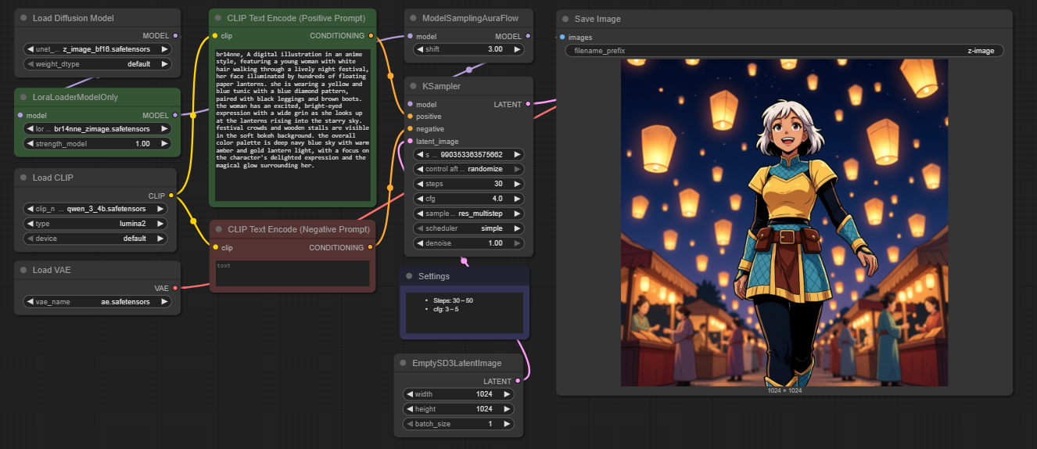The height and width of the screenshot is (449, 1037).
Task: Open the scheduler dropdown set to simple
Action: [468, 228]
